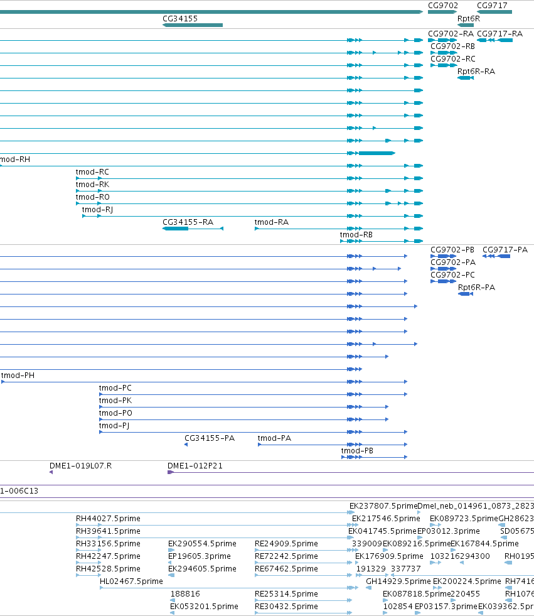534x616 pixels.
Task: Click the feature labeled 337737
Action: pyautogui.click(x=406, y=569)
